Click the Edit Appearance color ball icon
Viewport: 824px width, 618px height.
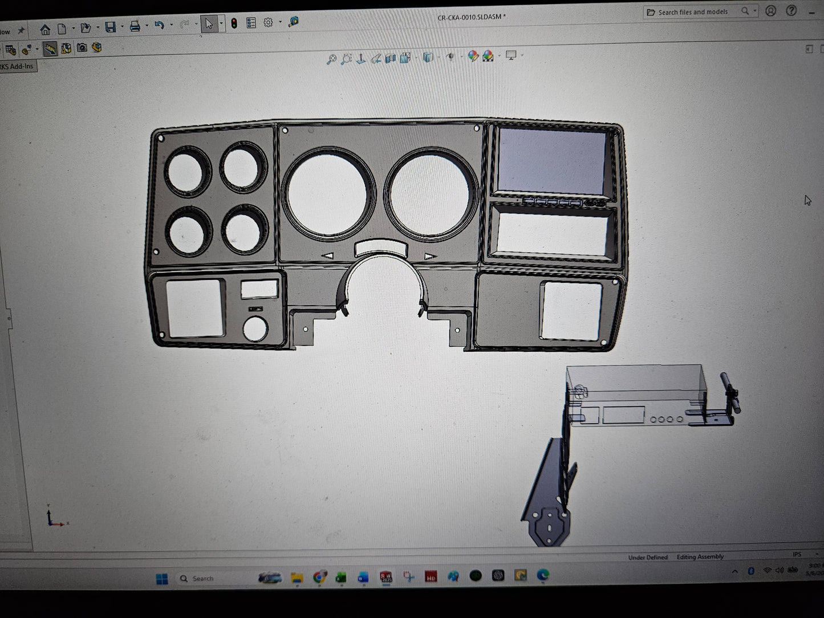tap(473, 56)
